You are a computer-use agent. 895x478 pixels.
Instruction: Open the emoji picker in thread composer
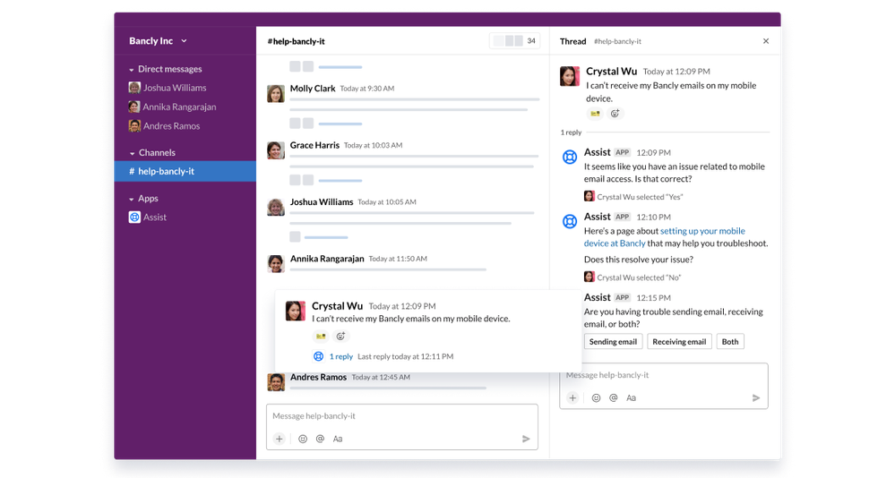tap(596, 398)
